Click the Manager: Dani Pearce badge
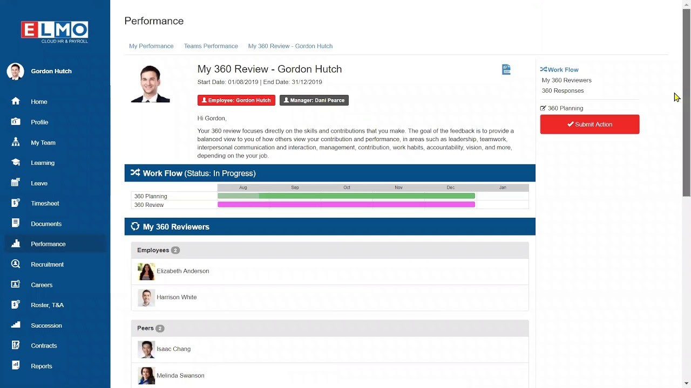Screen dimensions: 691x388 (314, 100)
